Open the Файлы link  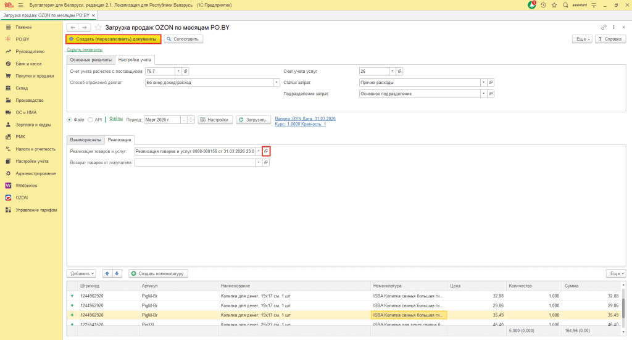[115, 119]
